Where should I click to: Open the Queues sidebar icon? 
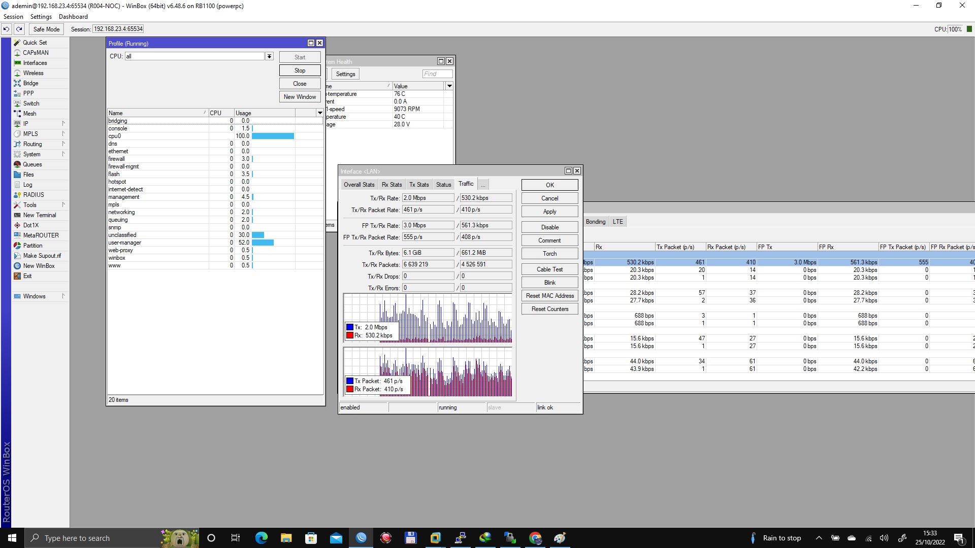pos(17,164)
